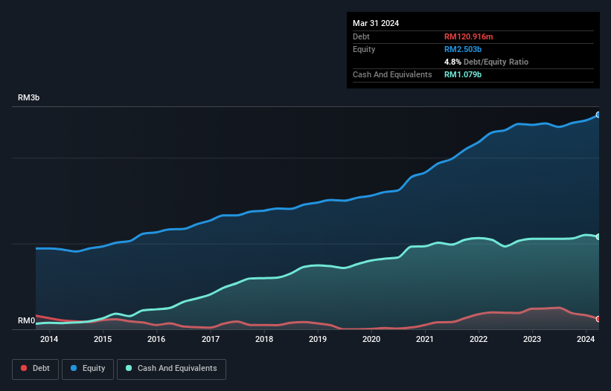Click the 2014 label on the x-axis
The image size is (611, 391).
pyautogui.click(x=49, y=339)
